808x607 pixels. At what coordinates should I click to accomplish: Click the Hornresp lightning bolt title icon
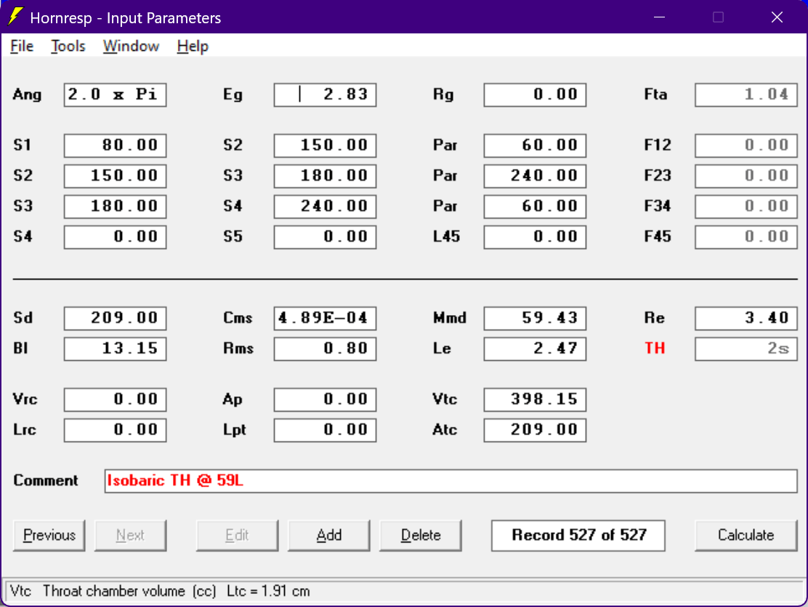[15, 17]
